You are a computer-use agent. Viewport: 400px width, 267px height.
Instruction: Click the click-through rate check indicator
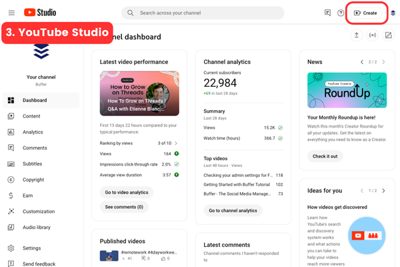[176, 164]
